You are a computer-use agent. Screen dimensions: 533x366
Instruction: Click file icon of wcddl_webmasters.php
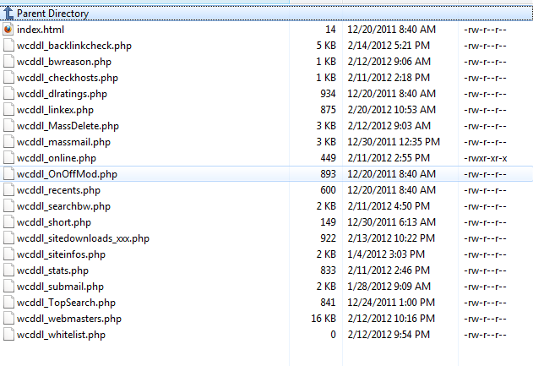click(x=8, y=319)
